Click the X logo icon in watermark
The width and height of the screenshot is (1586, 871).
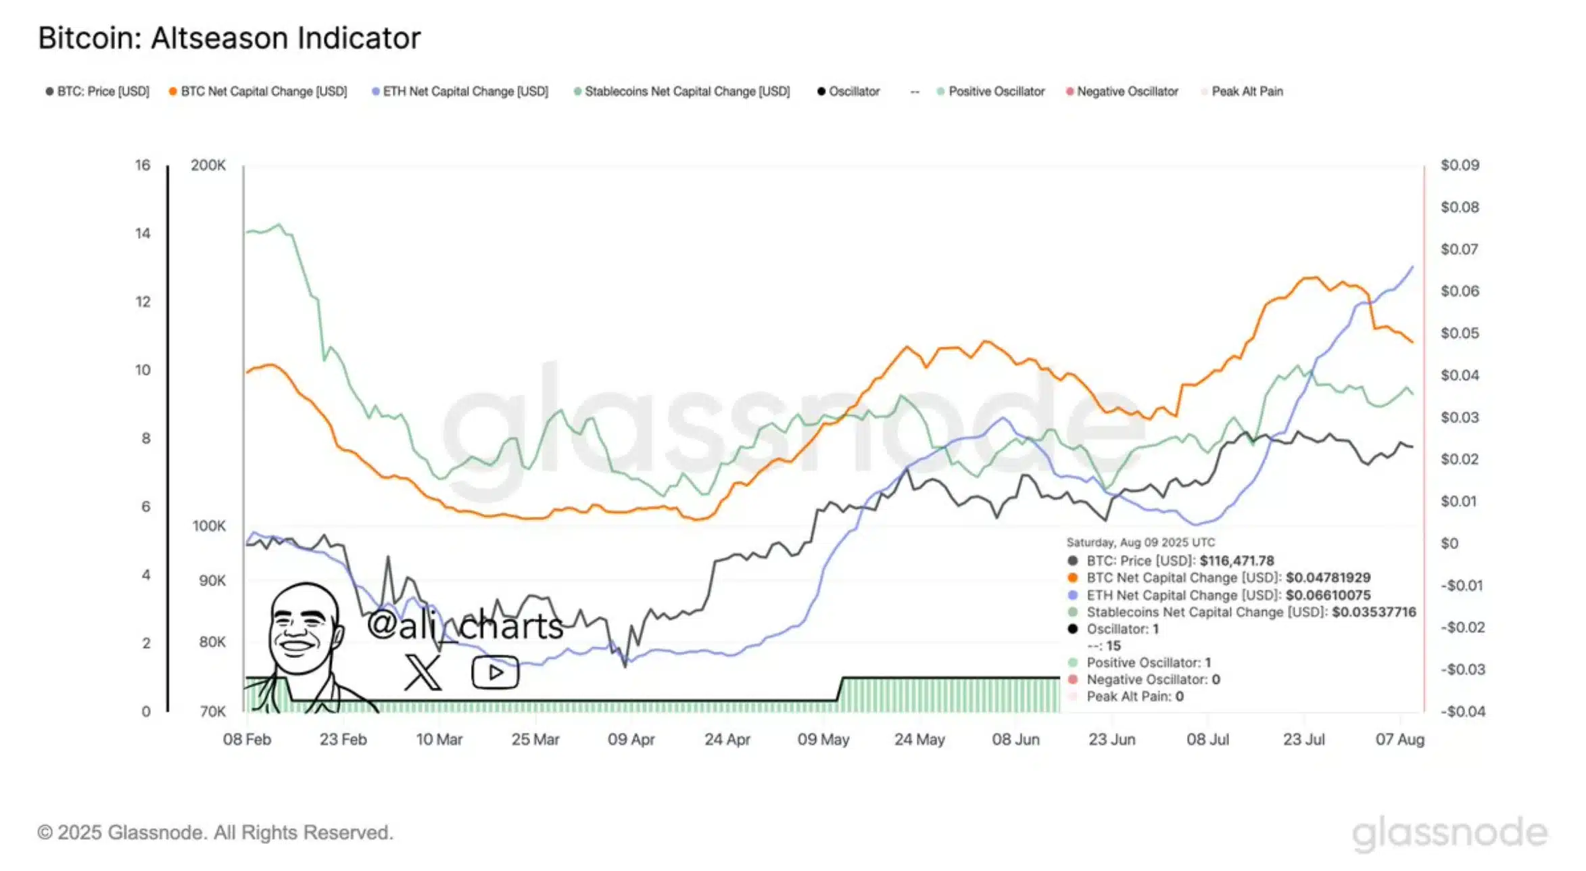click(423, 672)
